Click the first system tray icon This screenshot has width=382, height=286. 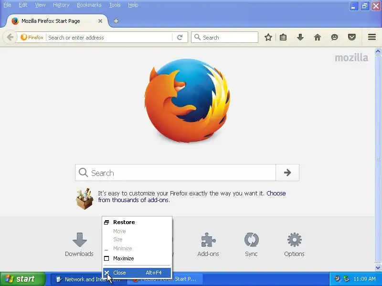click(x=337, y=279)
